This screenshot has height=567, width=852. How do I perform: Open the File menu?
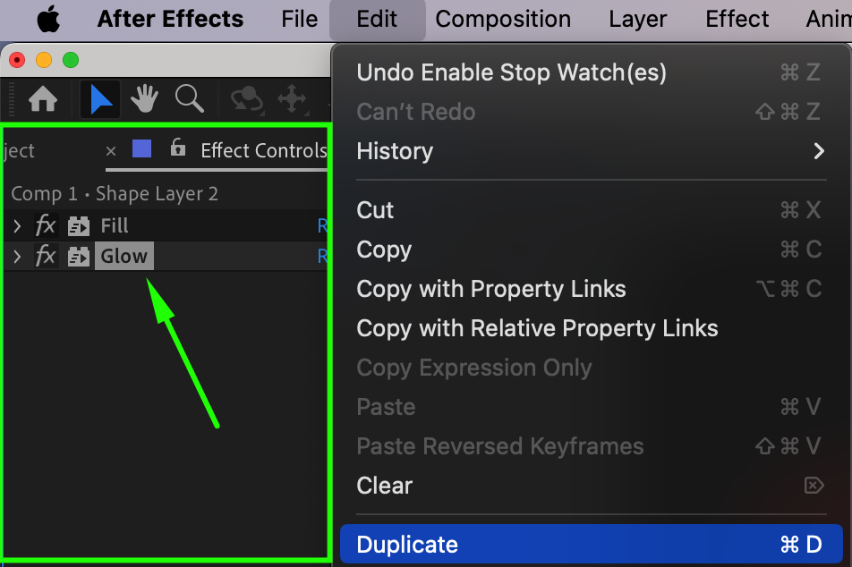(x=300, y=19)
